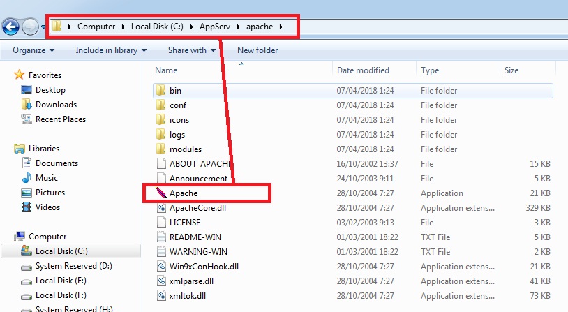
Task: Click the 73 KB size of xmltok.dll
Action: (540, 296)
